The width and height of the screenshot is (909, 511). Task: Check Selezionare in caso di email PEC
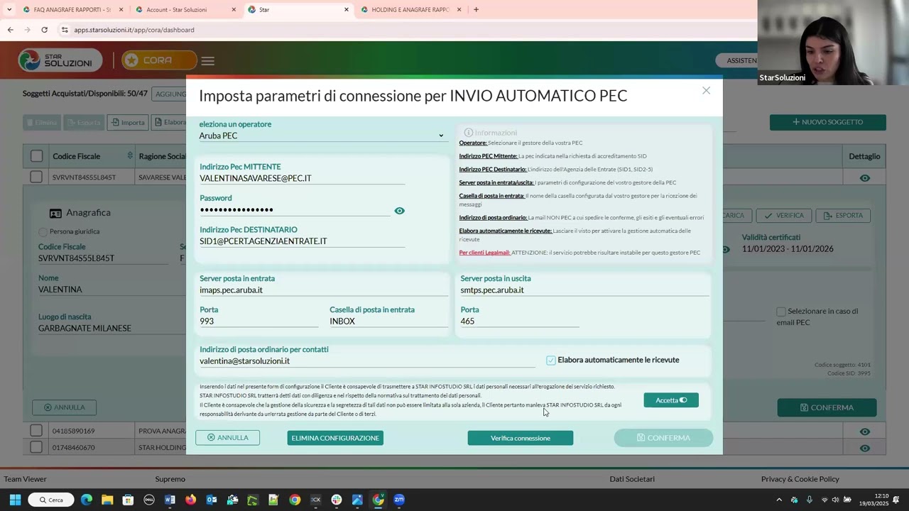click(781, 312)
